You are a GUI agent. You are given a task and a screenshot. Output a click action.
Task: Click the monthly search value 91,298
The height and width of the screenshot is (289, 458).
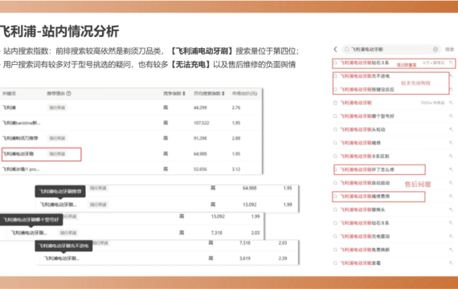point(200,138)
